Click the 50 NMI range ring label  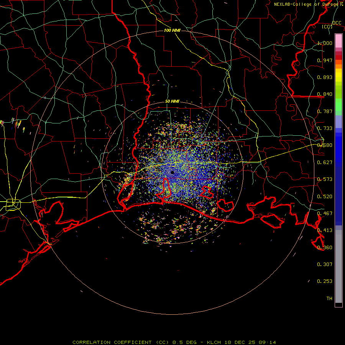(172, 102)
